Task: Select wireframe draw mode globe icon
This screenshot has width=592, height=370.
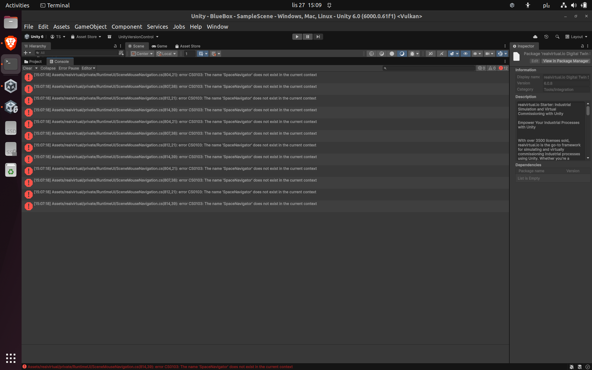Action: (x=371, y=54)
